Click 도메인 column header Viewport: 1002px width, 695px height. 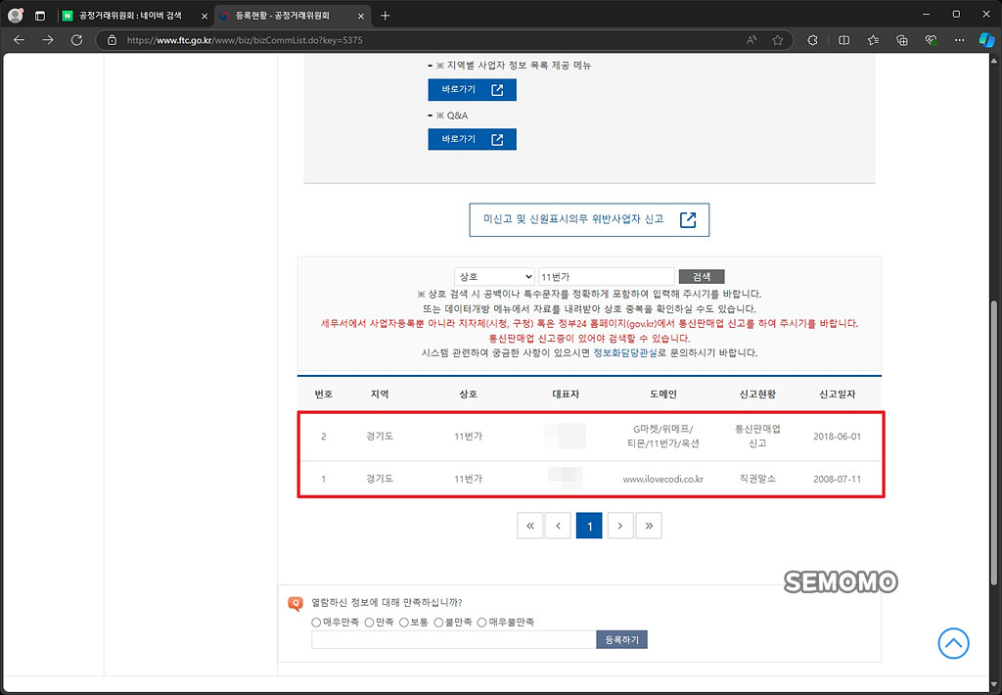tap(662, 394)
